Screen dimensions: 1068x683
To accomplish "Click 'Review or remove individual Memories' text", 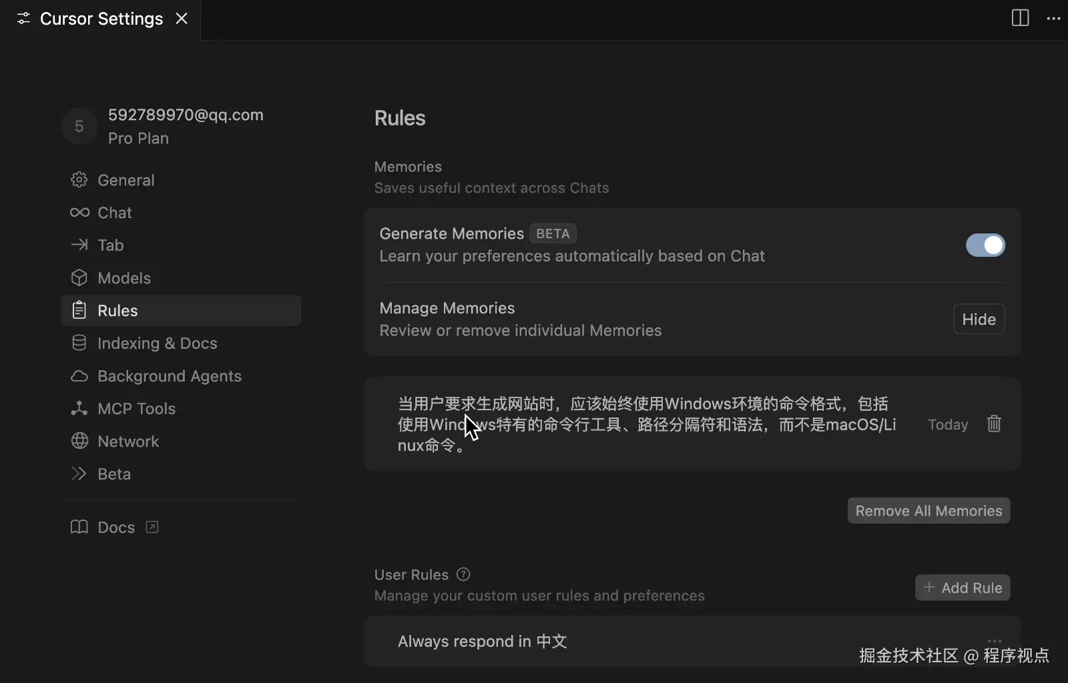I will pos(521,331).
